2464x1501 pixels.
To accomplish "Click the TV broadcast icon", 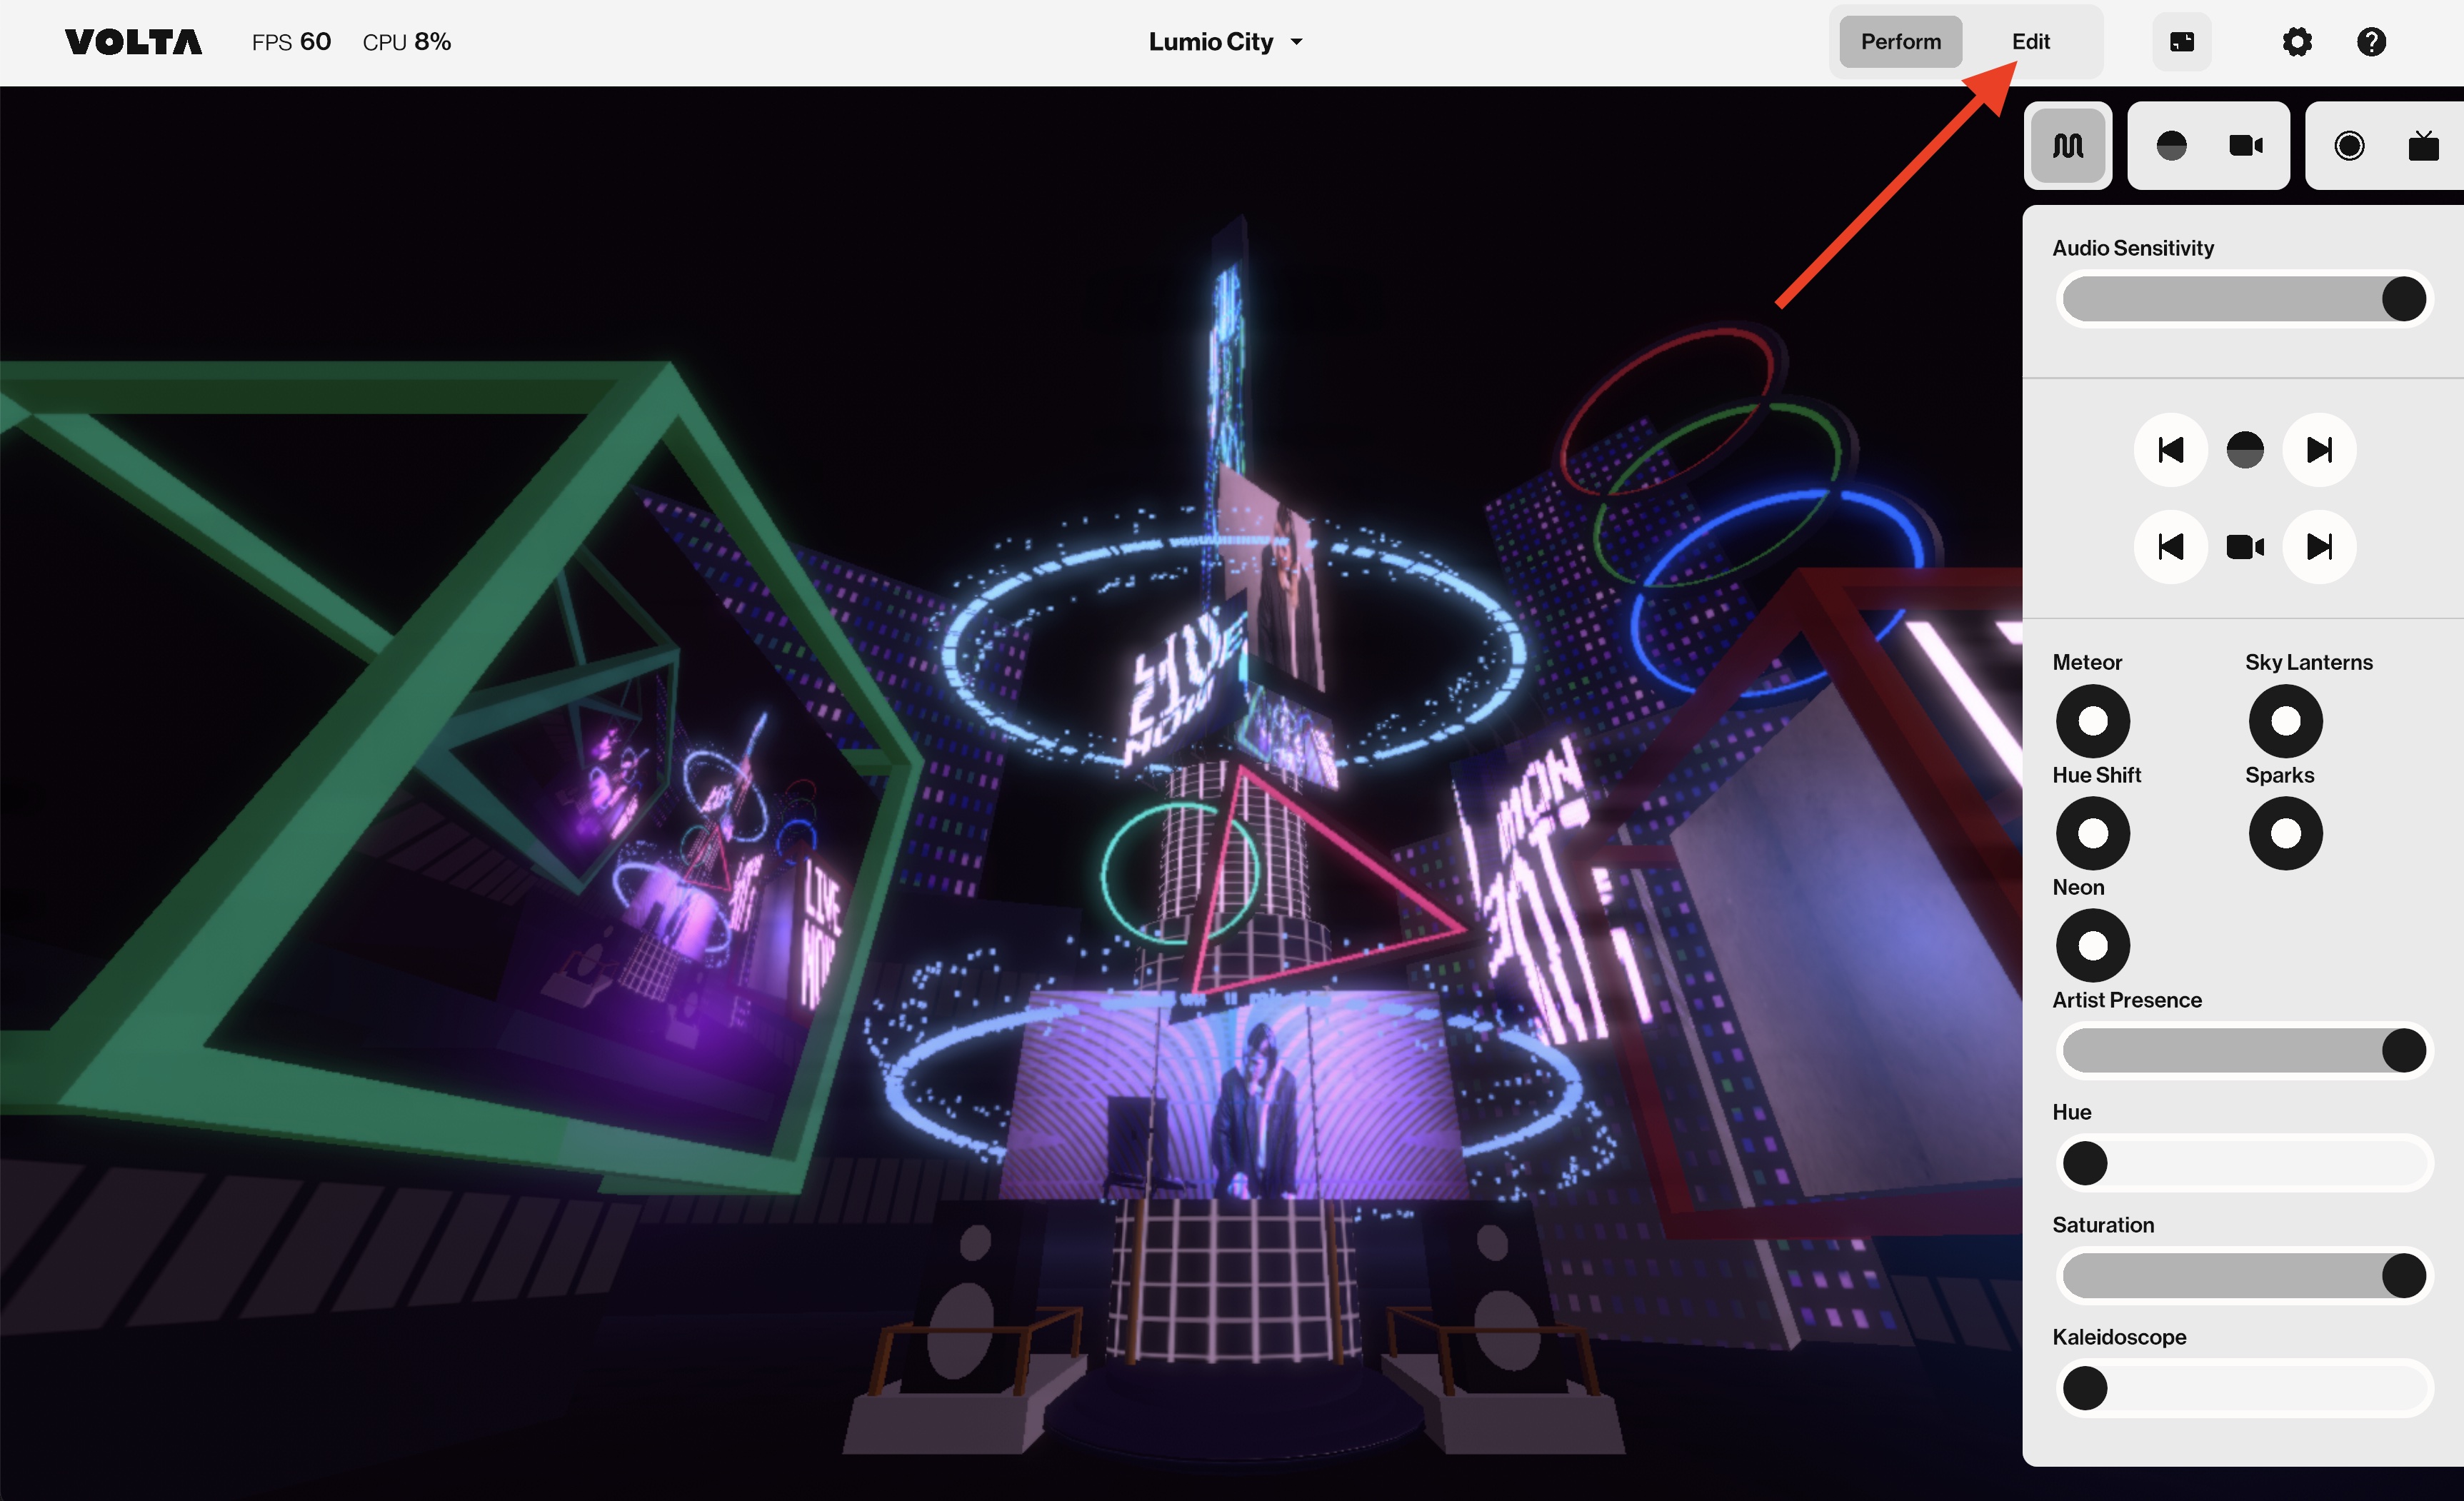I will coord(2423,146).
